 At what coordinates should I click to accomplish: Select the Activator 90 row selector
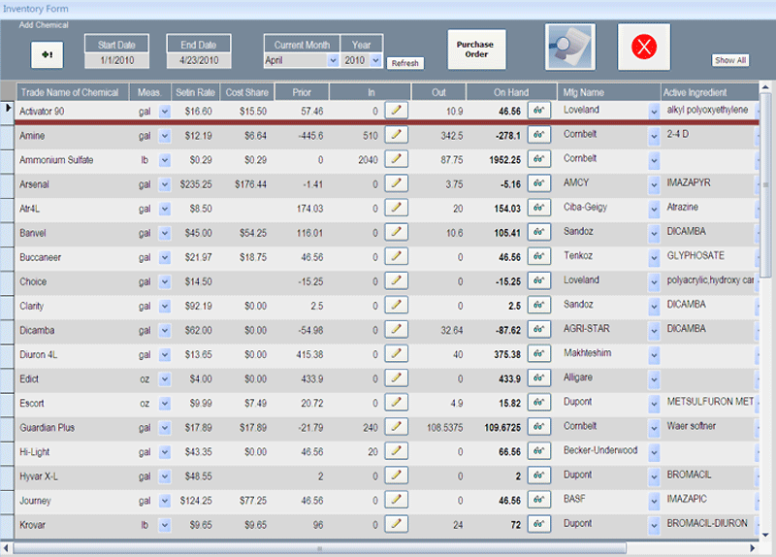tap(8, 111)
